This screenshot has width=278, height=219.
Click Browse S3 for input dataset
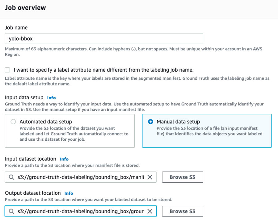(x=183, y=177)
